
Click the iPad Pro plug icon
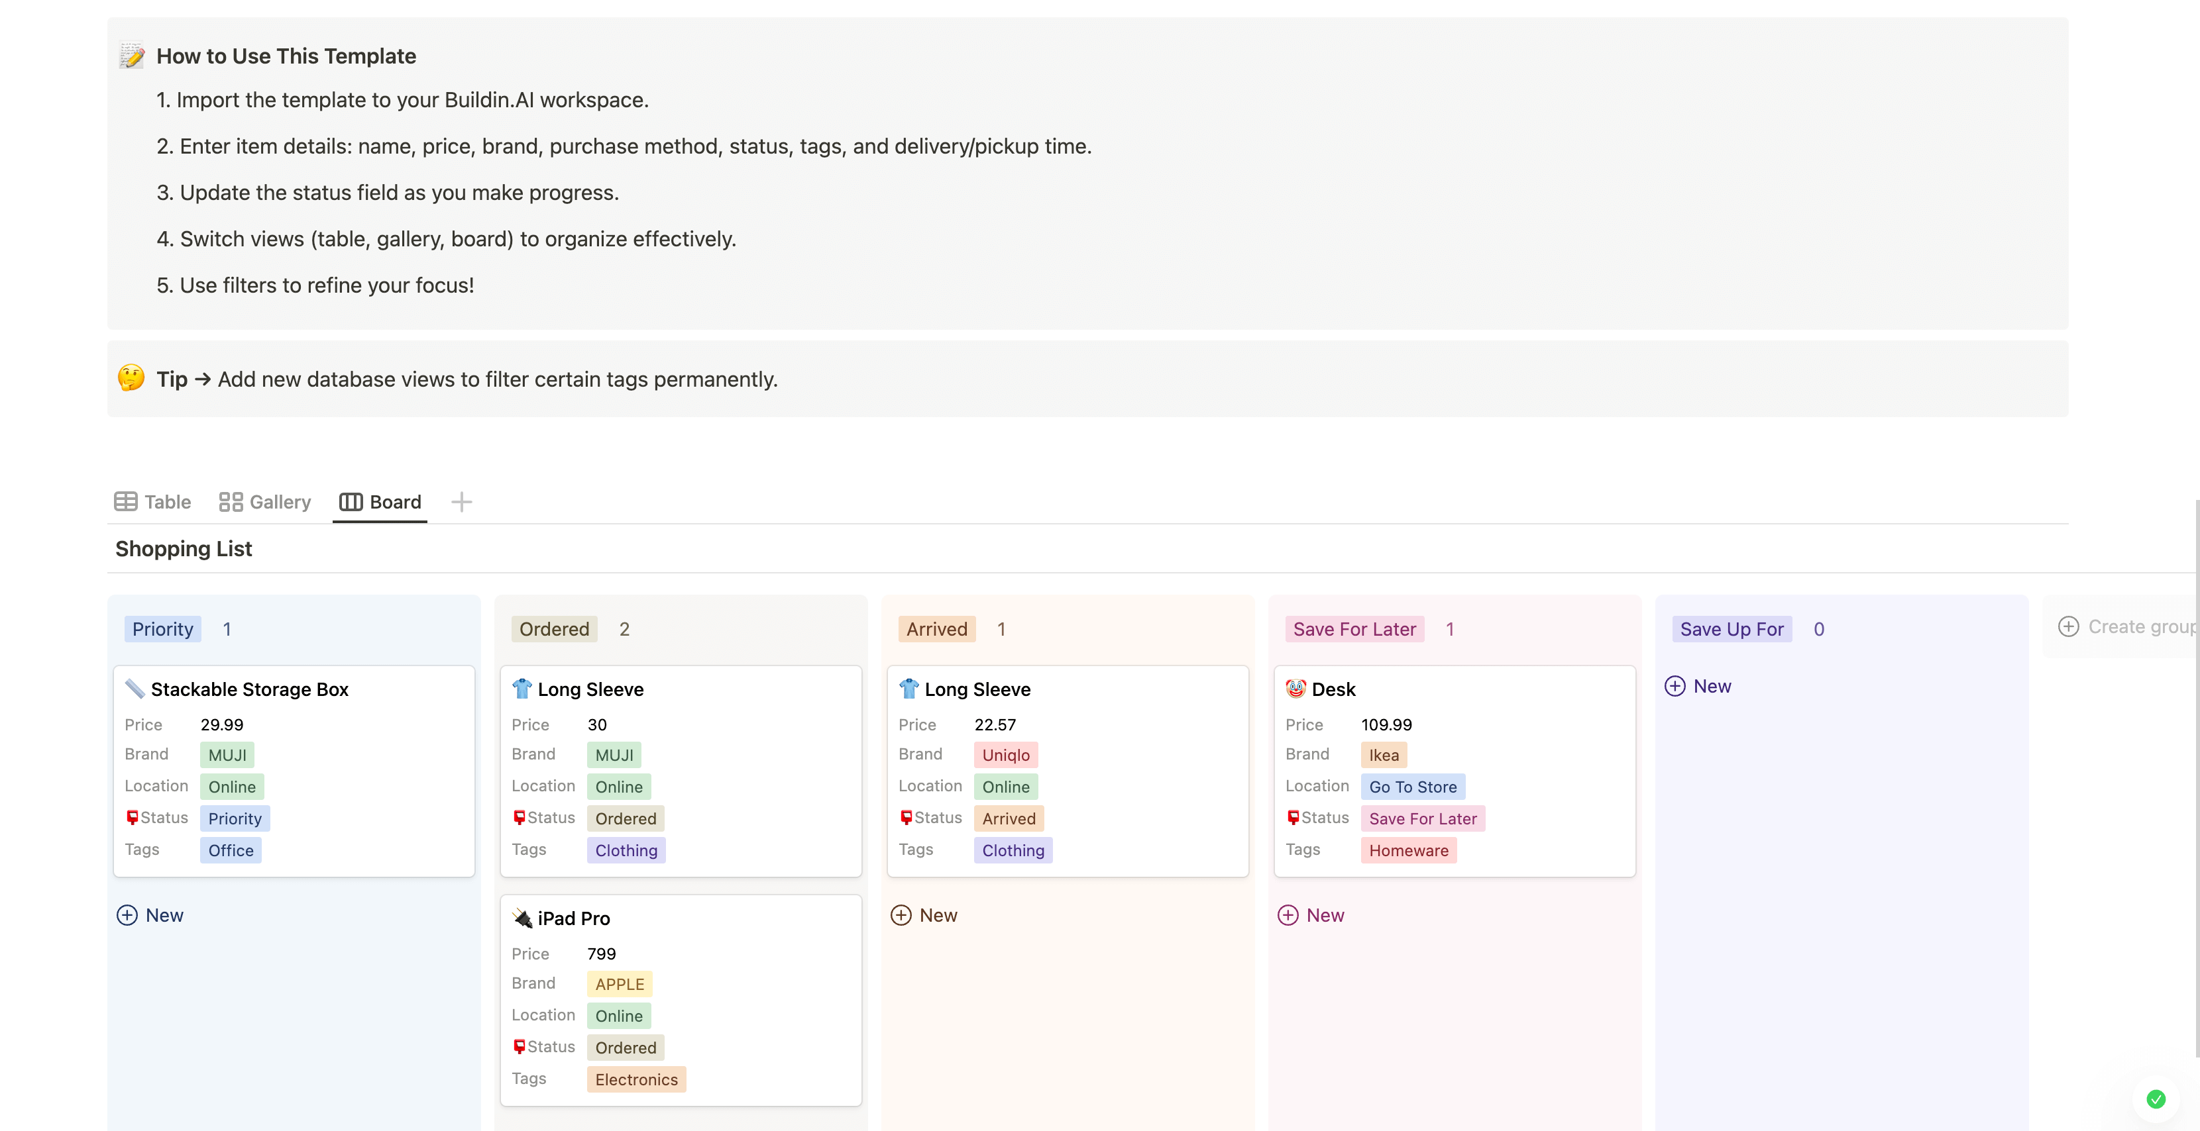pos(522,918)
